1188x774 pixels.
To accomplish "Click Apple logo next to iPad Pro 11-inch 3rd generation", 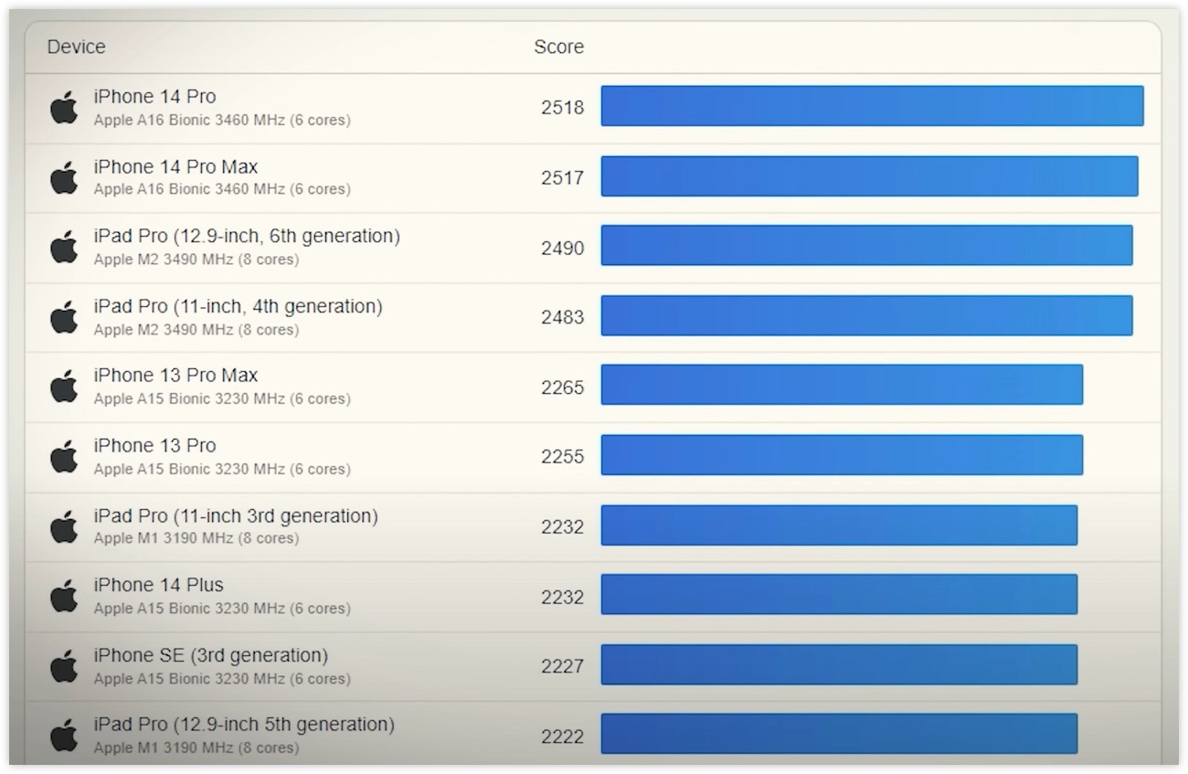I will pyautogui.click(x=64, y=526).
